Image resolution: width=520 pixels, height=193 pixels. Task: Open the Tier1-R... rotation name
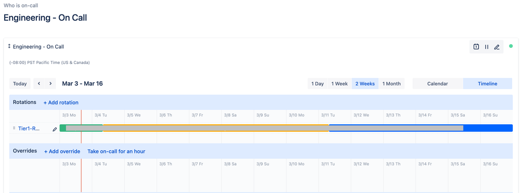[x=29, y=128]
